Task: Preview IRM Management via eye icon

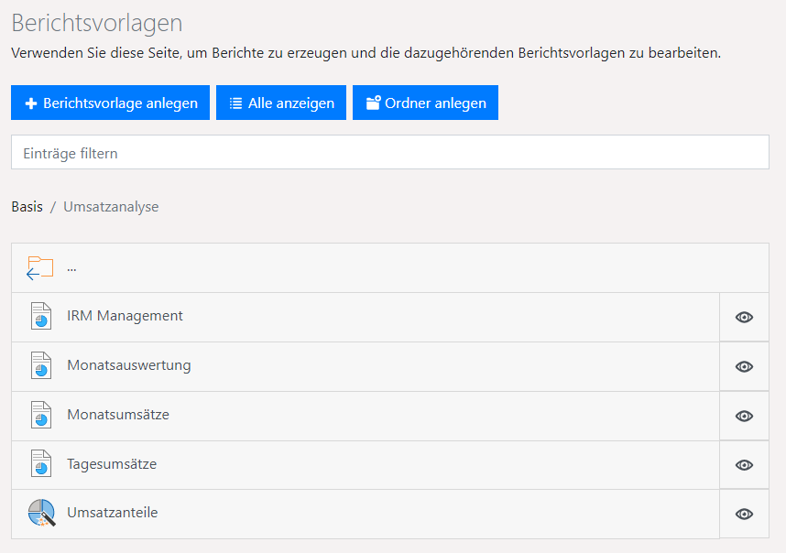Action: 744,317
